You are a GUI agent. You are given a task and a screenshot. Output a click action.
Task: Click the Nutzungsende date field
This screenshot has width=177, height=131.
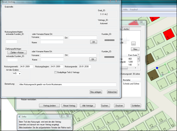(x=85, y=66)
